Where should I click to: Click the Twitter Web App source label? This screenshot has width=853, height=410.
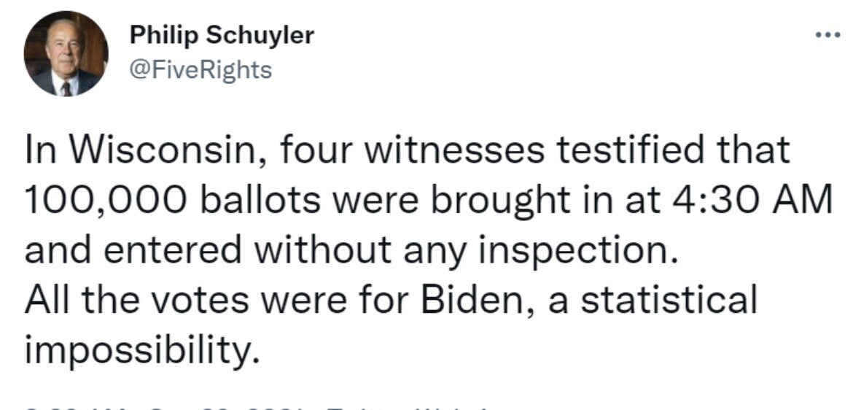click(x=408, y=406)
